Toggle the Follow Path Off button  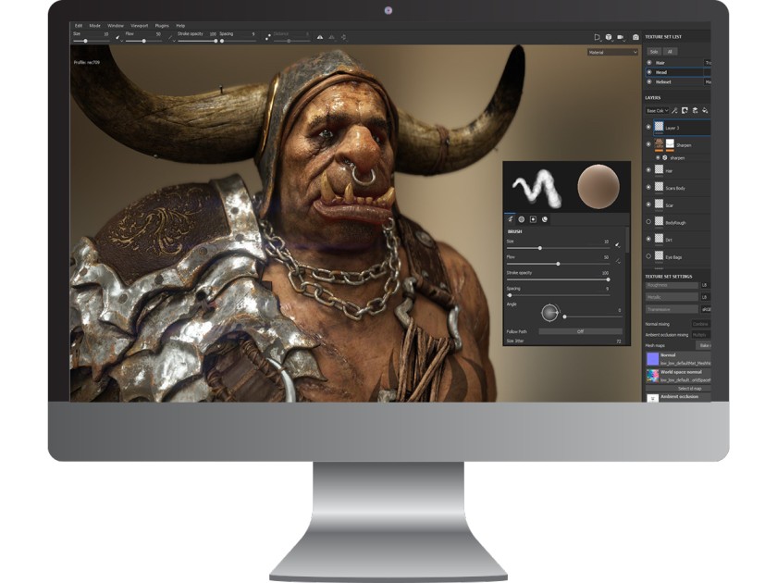pos(580,331)
